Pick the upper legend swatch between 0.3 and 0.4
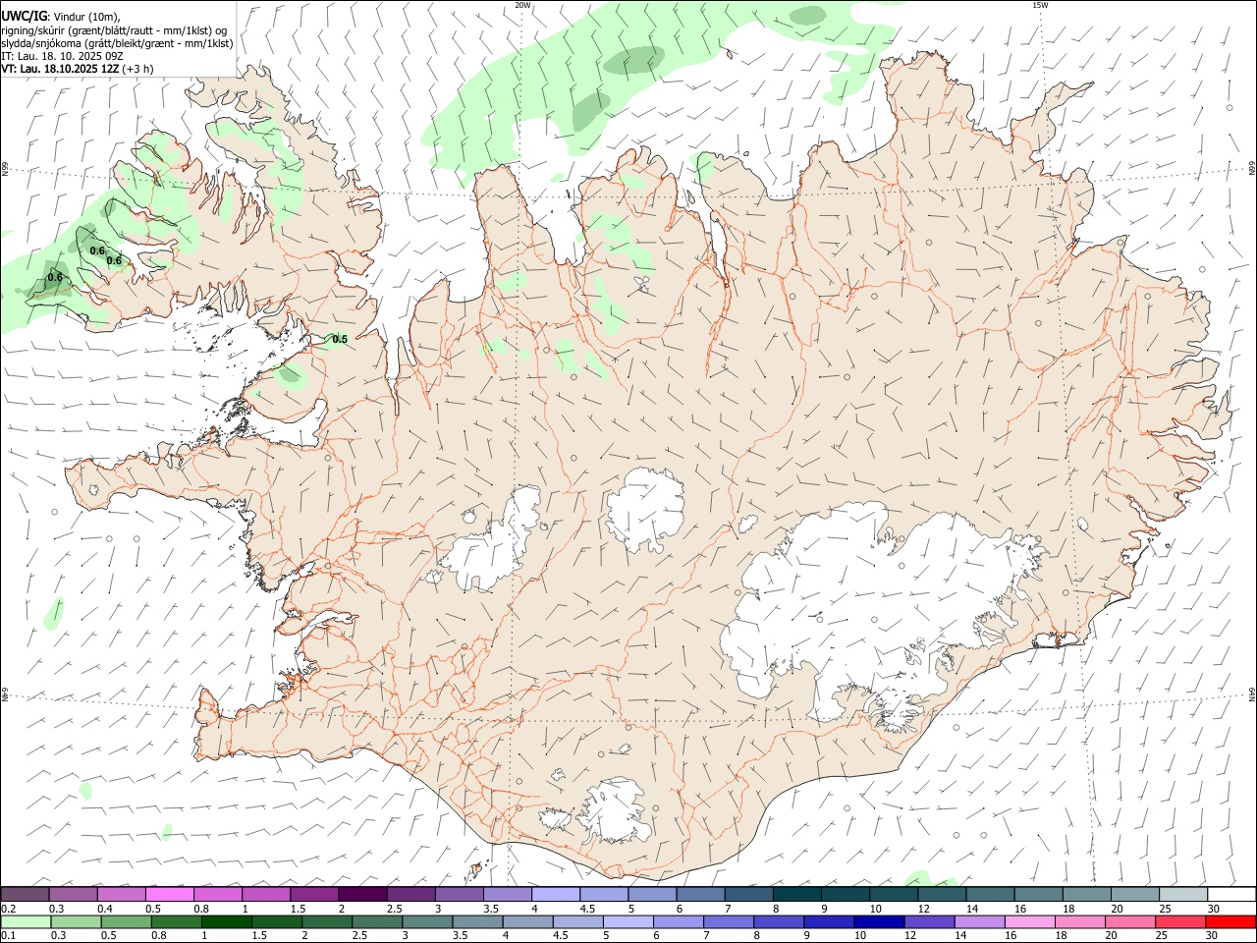Screen dimensions: 1257x943 click(x=74, y=894)
